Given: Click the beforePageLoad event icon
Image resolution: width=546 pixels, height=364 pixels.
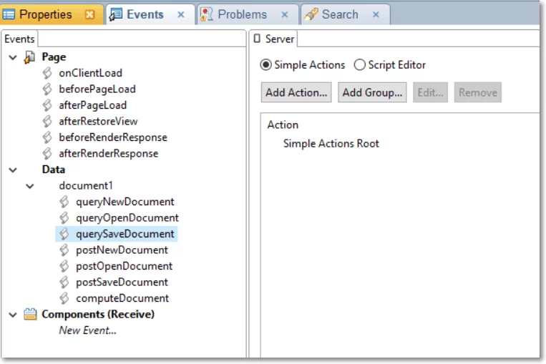Looking at the screenshot, I should pyautogui.click(x=47, y=89).
